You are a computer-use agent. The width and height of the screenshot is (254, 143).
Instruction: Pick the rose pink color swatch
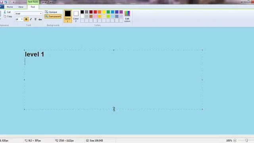(x=95, y=16)
